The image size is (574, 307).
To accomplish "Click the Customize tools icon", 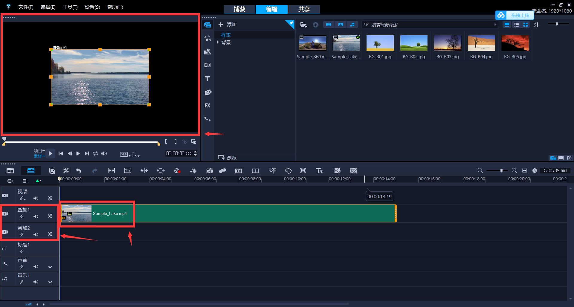I will click(x=66, y=171).
